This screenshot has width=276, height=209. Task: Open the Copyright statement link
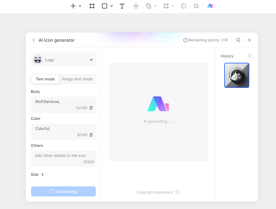click(158, 192)
